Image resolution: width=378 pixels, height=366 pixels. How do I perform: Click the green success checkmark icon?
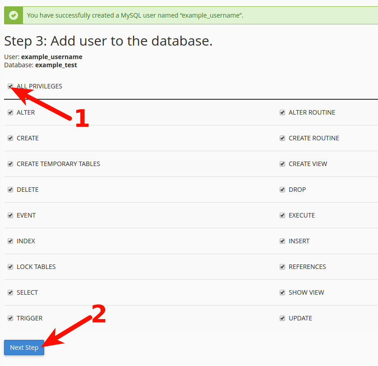coord(14,15)
